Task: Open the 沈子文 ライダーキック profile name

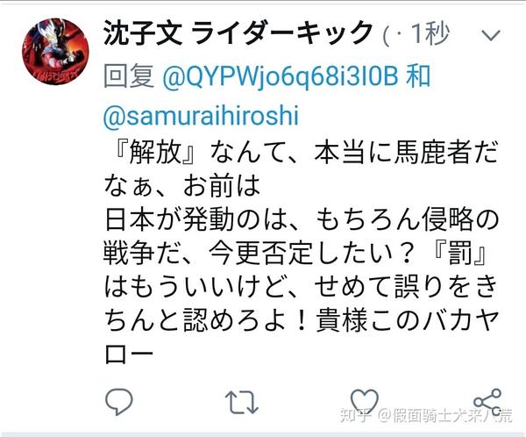Action: click(238, 32)
